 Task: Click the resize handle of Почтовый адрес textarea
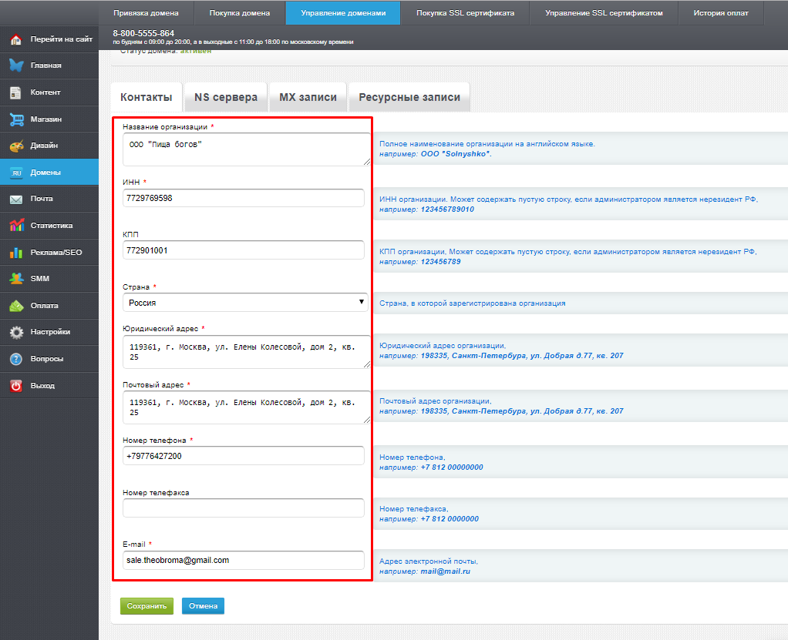point(367,421)
